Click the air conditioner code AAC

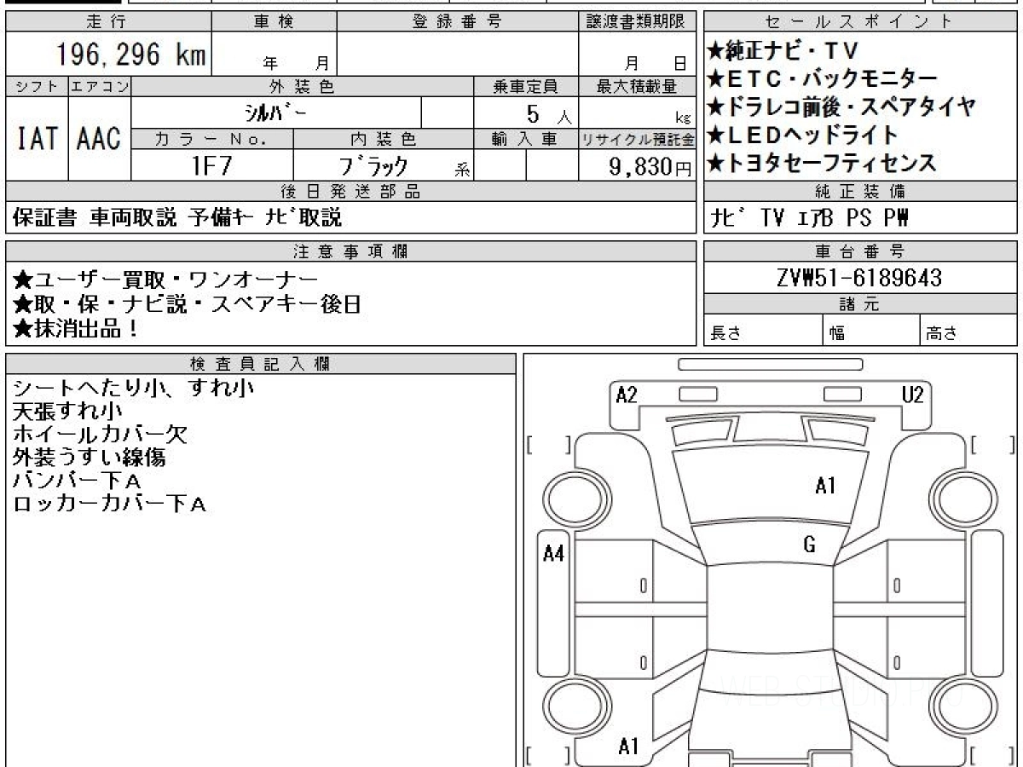point(99,139)
